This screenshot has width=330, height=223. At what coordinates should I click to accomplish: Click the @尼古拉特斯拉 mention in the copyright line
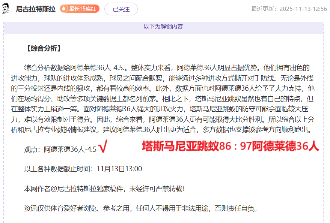point(75,189)
